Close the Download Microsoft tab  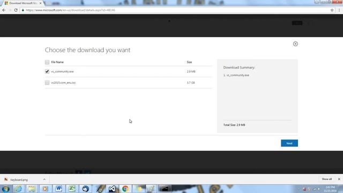40,3
